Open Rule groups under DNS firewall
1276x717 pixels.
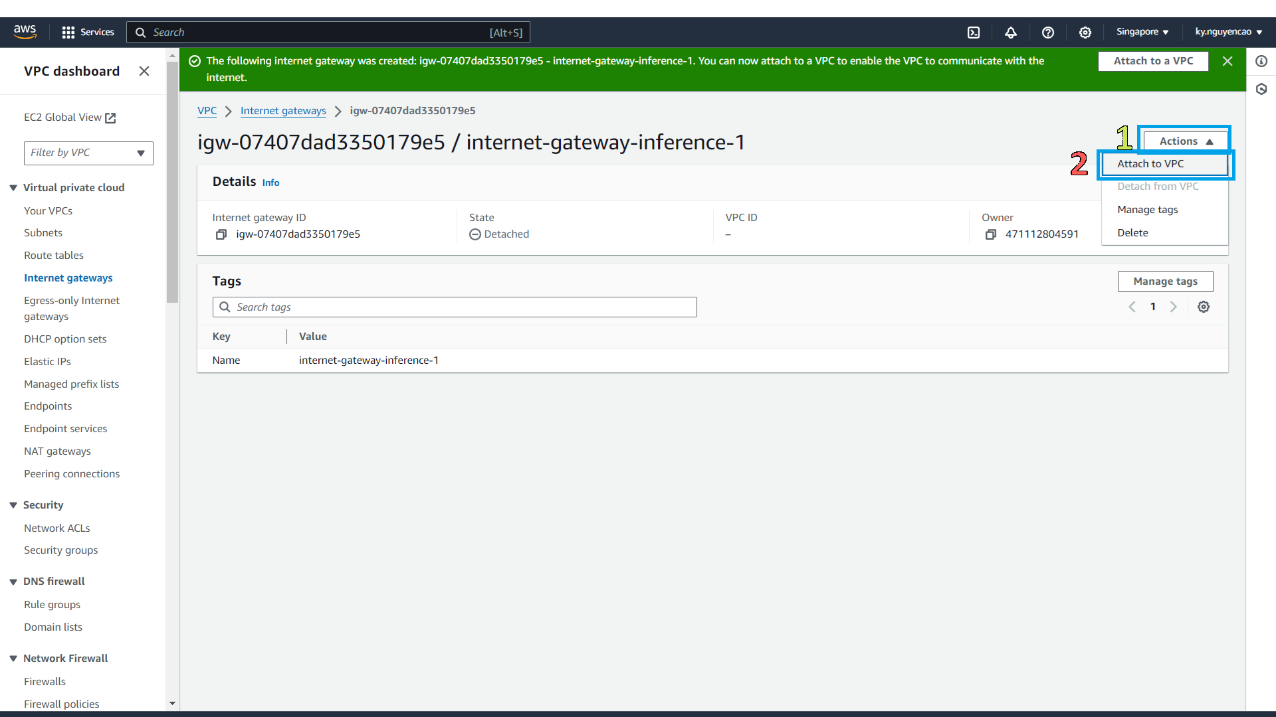53,605
